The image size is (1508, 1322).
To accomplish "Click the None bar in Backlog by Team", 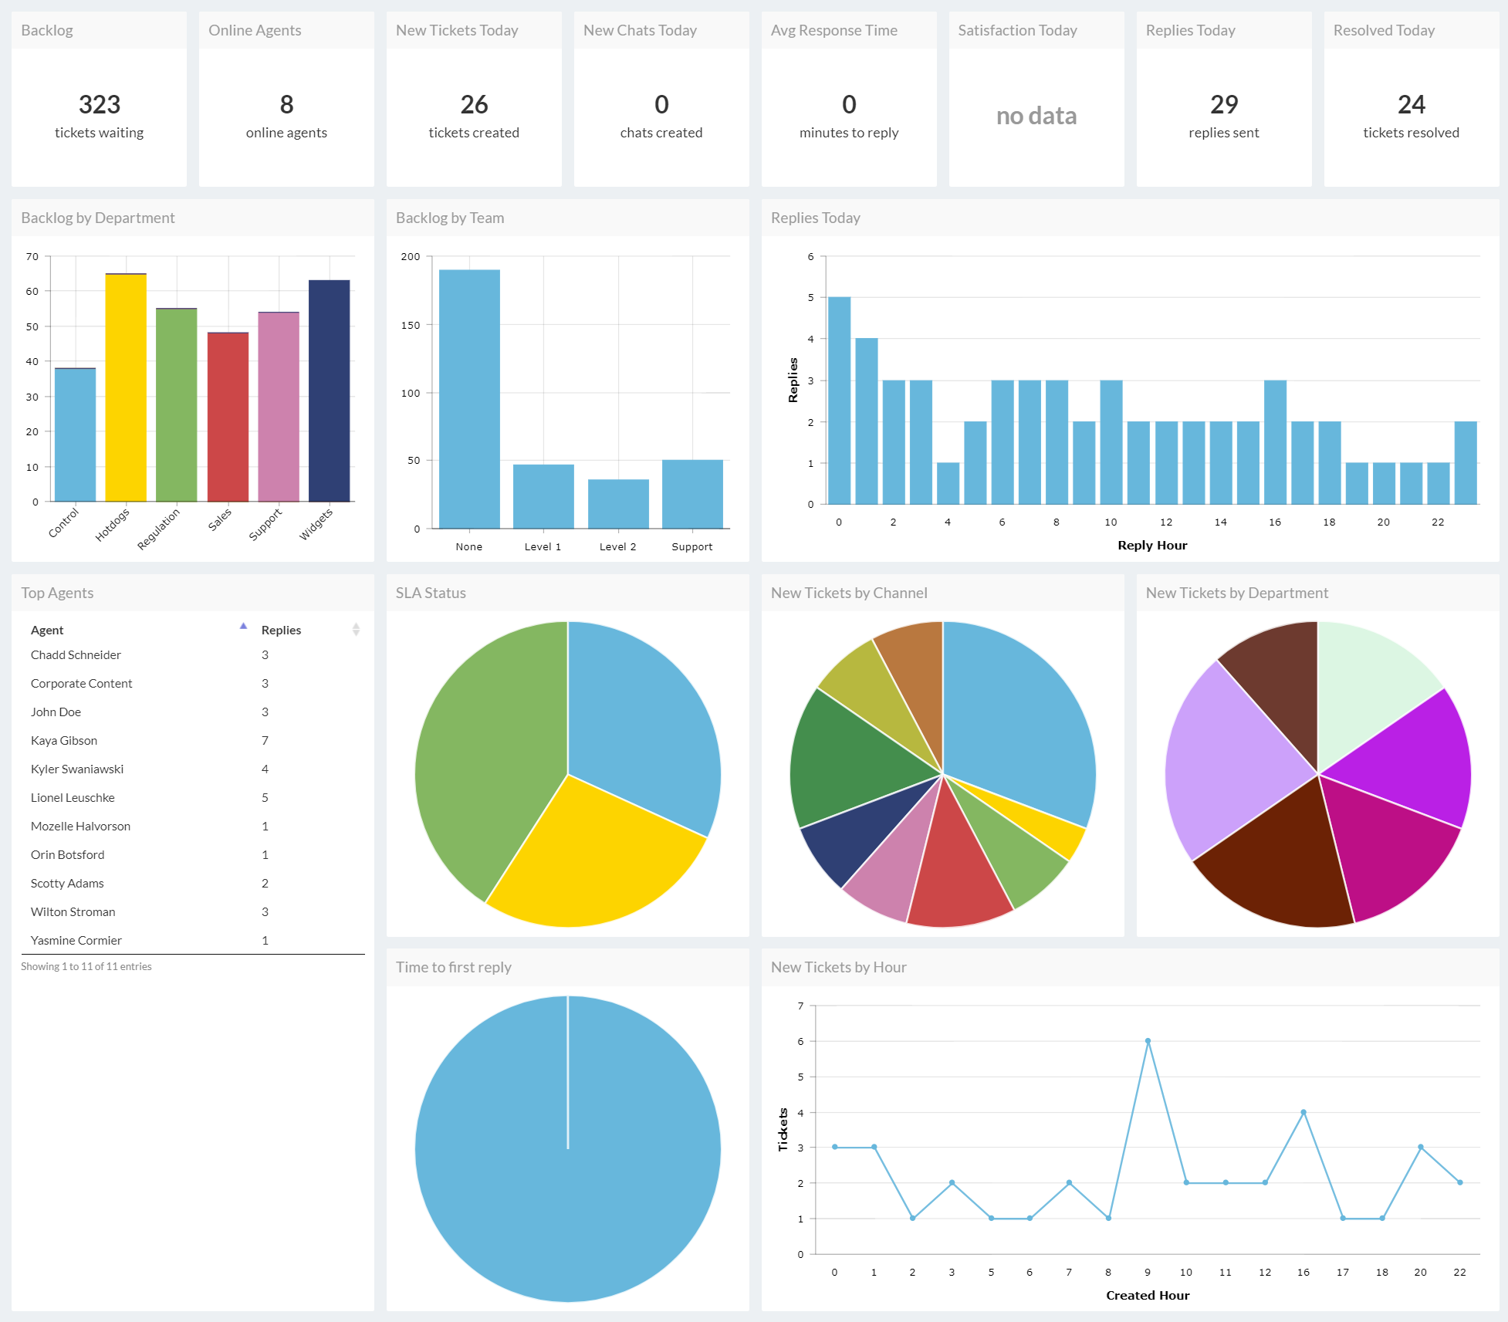I will 469,399.
